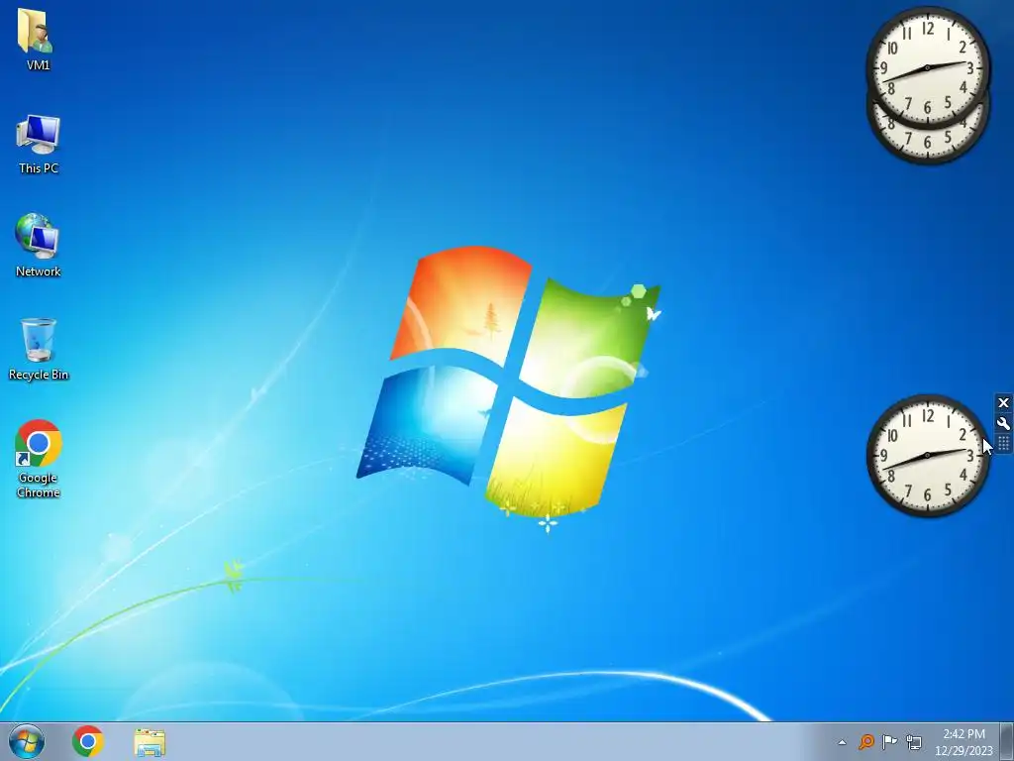Close the lower clock gadget
This screenshot has width=1014, height=761.
click(1003, 403)
